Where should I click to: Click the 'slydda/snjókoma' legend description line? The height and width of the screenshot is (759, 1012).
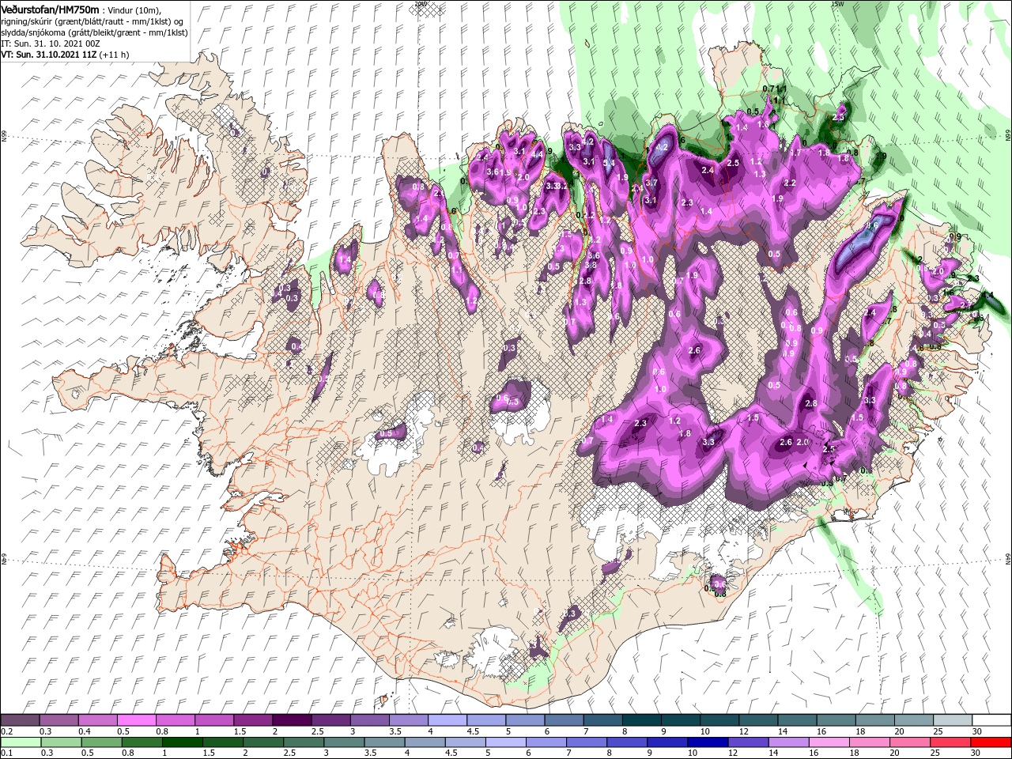click(94, 32)
